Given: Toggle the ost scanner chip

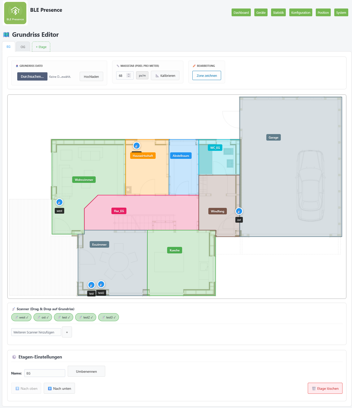Looking at the screenshot, I should (x=43, y=317).
